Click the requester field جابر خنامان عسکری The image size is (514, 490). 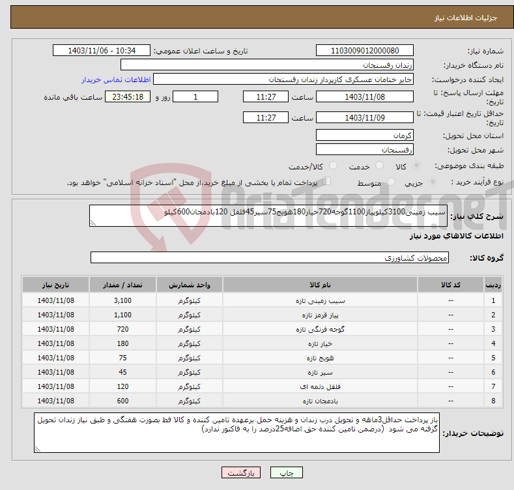[283, 79]
